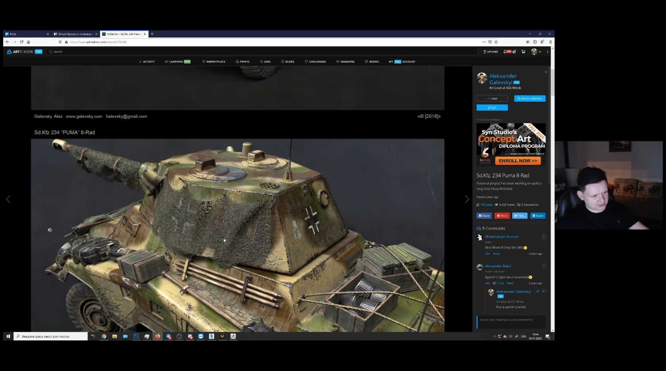666x371 pixels.
Task: Click the feedback comment input box
Action: pos(511,322)
